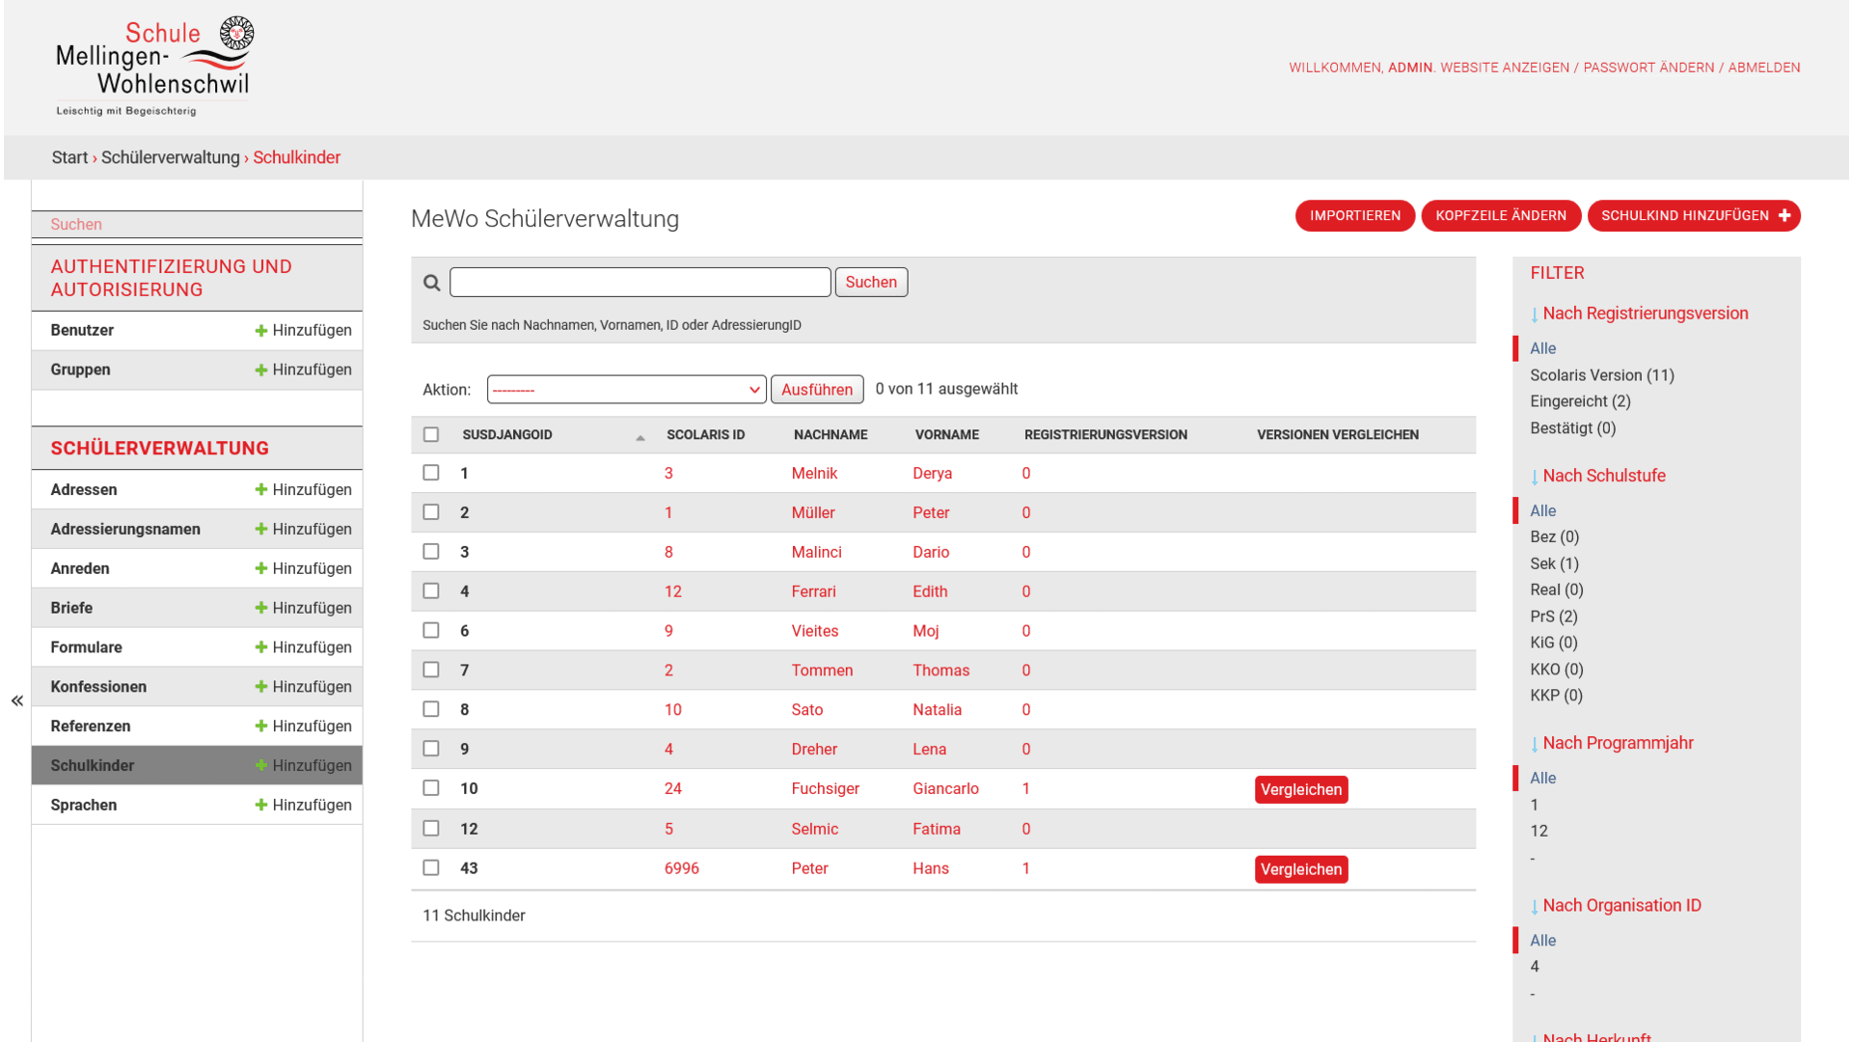Screen dimensions: 1852x1042
Task: Click plus icon for Formulare
Action: 260,647
